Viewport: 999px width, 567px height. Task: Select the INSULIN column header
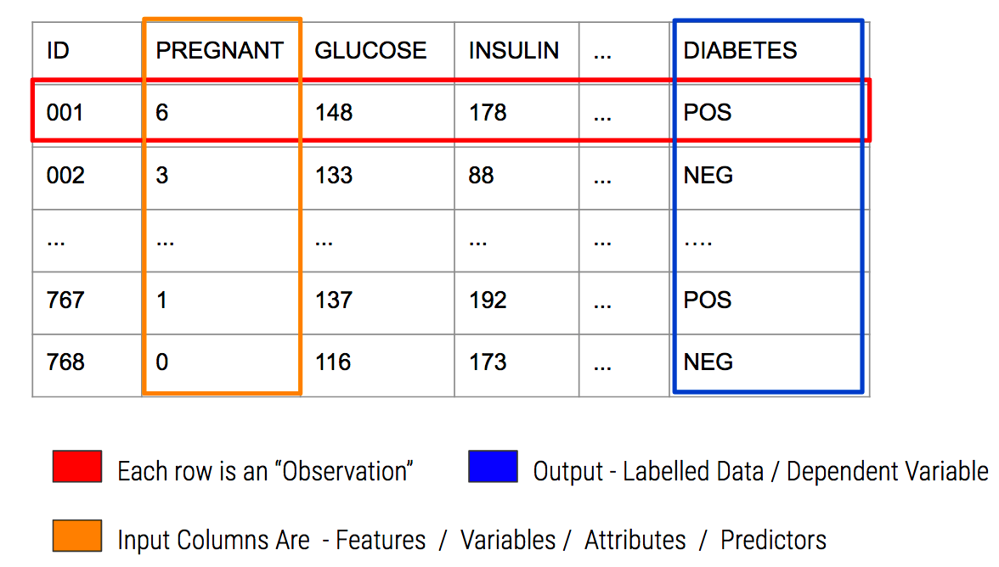tap(513, 51)
